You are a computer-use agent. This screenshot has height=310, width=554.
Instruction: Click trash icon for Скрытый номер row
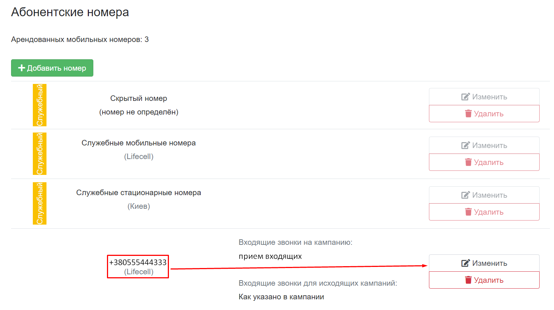point(468,114)
